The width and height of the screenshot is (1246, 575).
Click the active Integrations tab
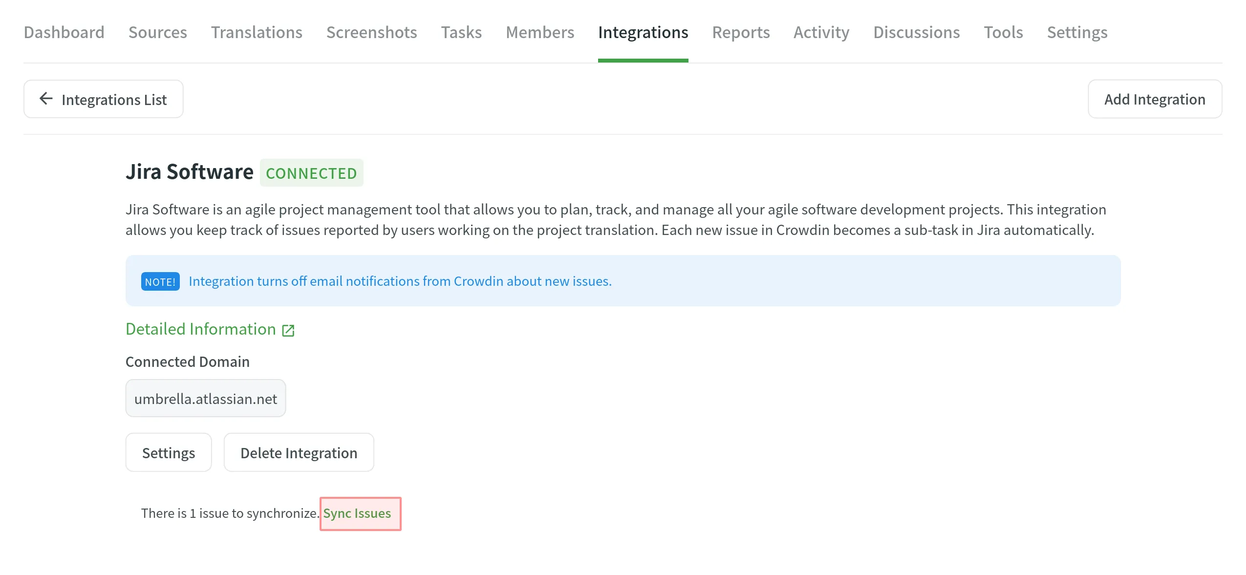tap(643, 32)
